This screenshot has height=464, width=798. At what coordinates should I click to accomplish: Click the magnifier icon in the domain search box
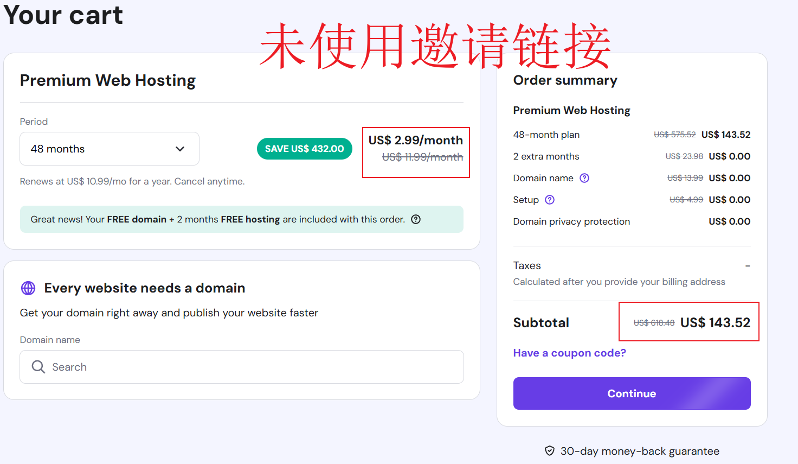[38, 367]
